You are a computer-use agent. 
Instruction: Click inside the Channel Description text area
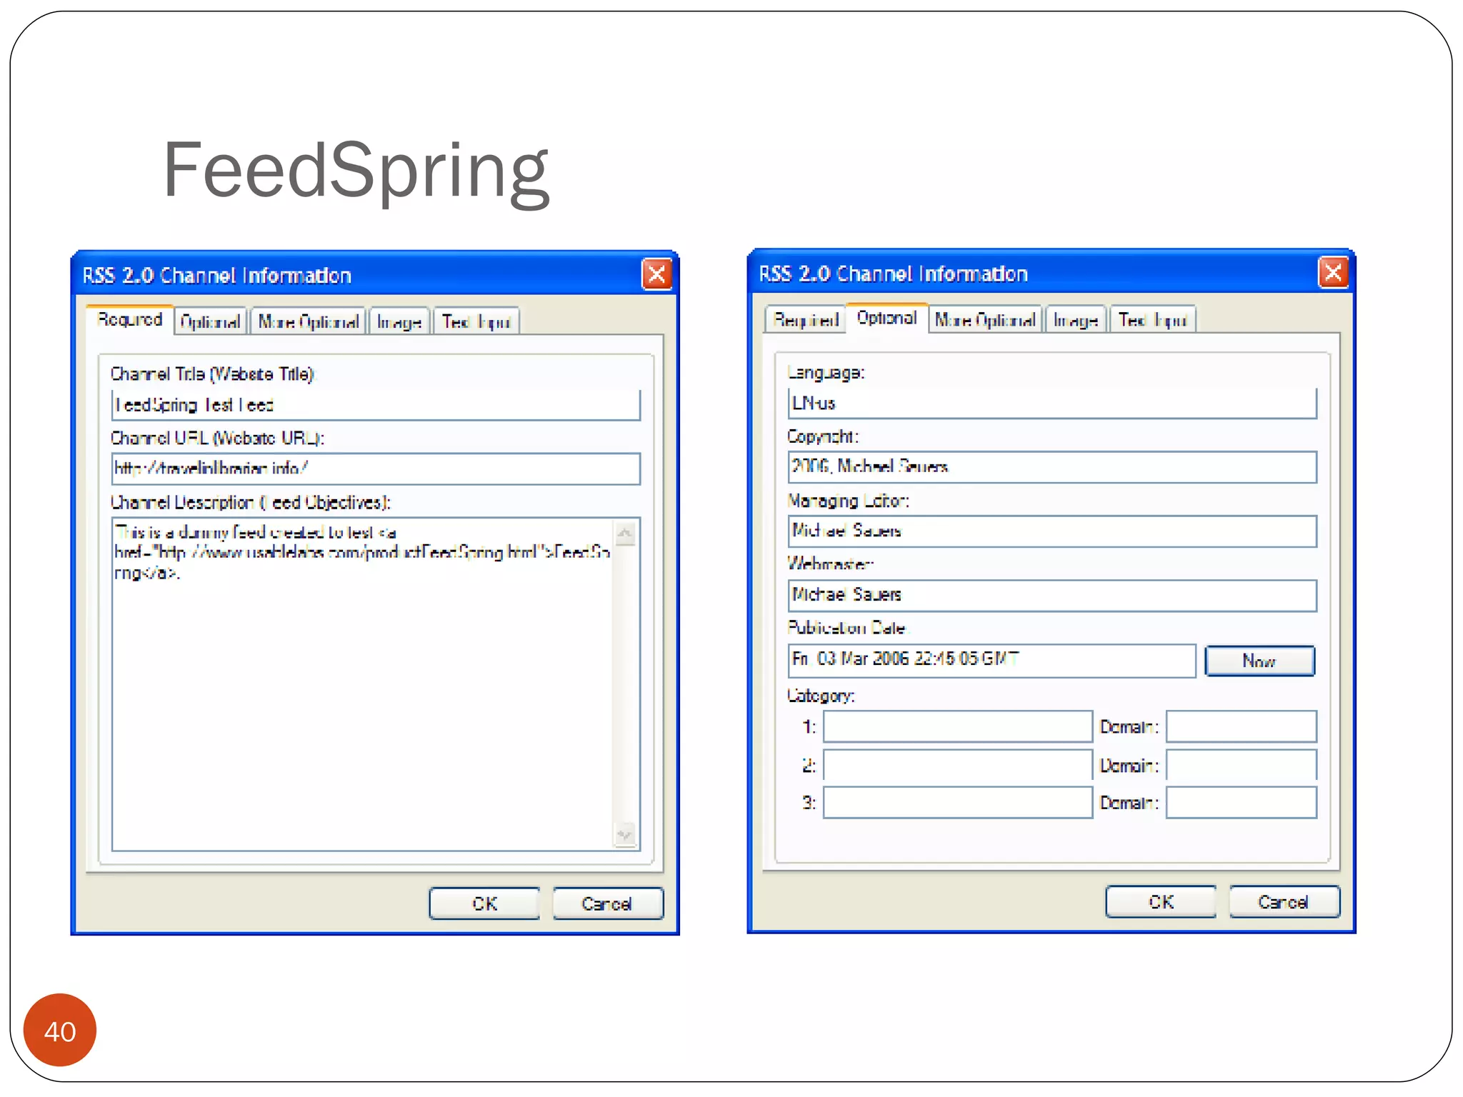363,684
